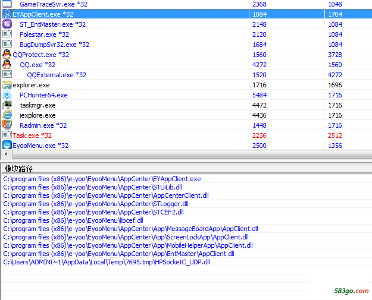Click the QQProtect.exe penguin icon
The width and height of the screenshot is (372, 300).
(7, 54)
